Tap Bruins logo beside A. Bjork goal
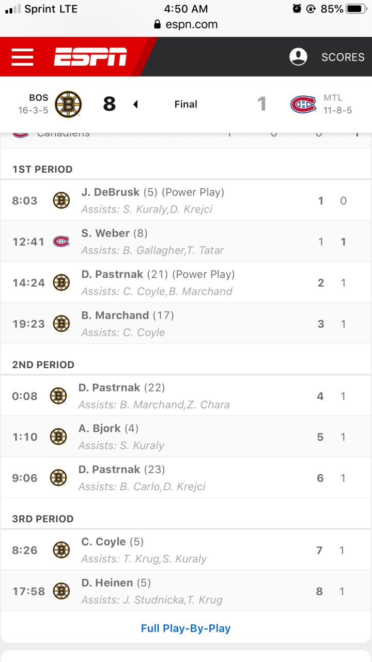372x662 pixels. [58, 437]
